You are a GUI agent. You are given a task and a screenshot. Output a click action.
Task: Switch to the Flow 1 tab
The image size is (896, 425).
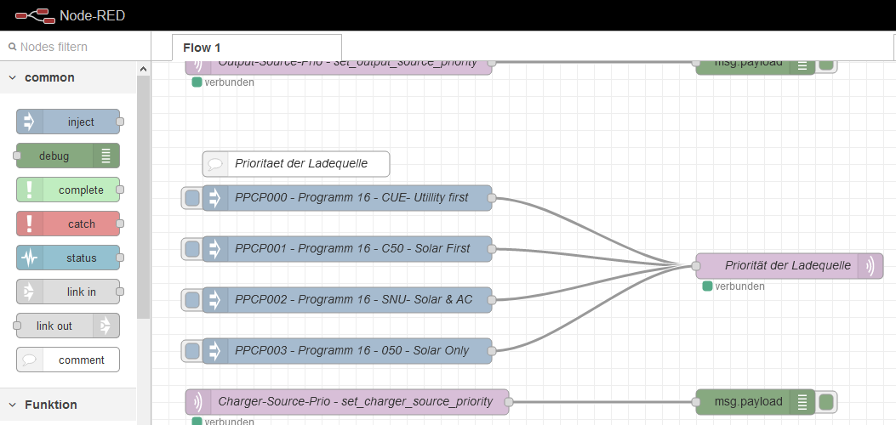256,48
